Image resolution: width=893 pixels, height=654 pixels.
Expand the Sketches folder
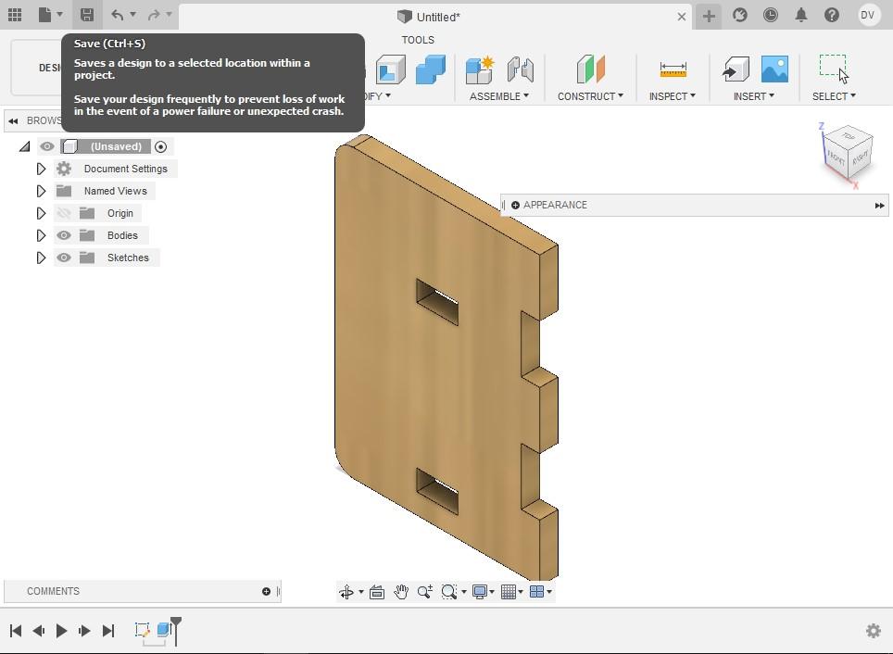(41, 258)
